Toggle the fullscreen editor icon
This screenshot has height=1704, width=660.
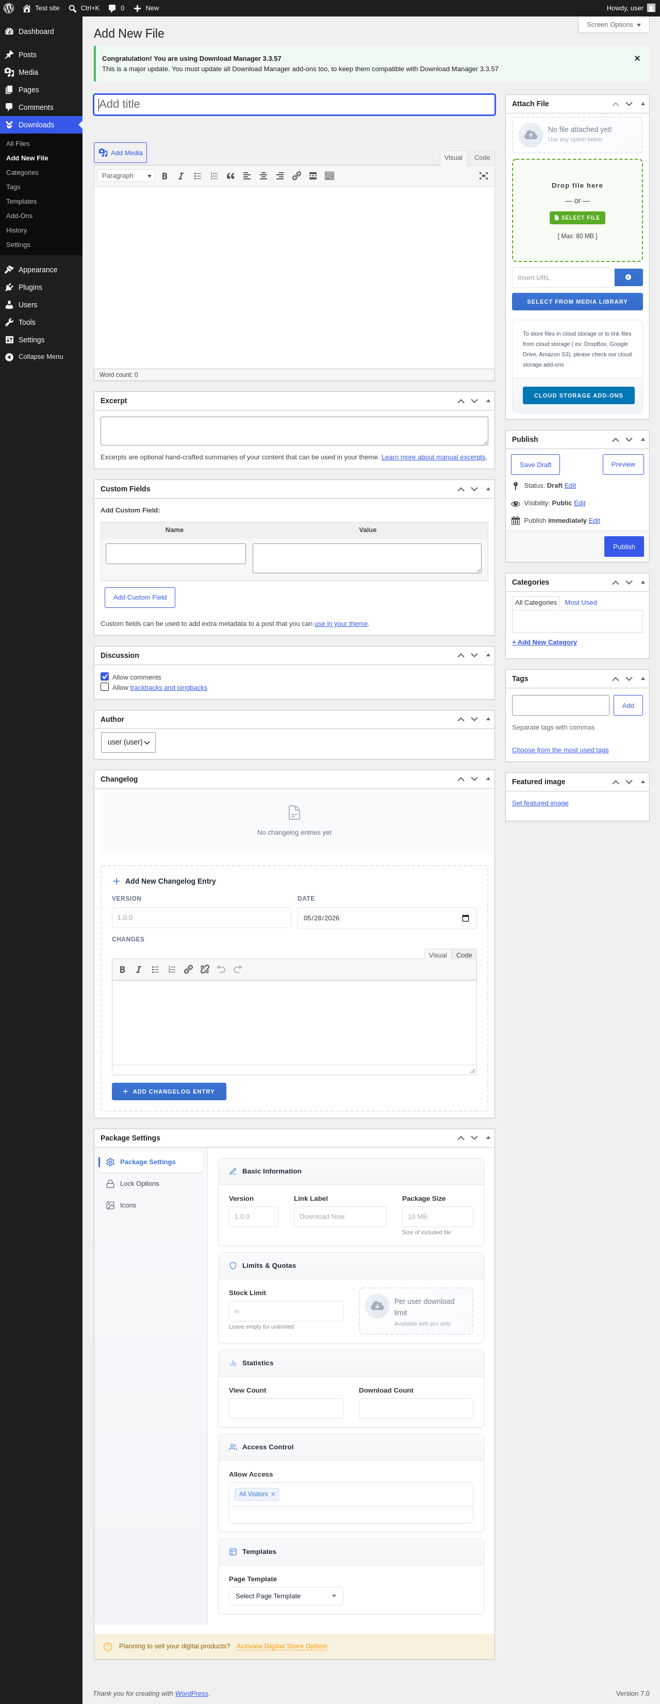tap(484, 176)
